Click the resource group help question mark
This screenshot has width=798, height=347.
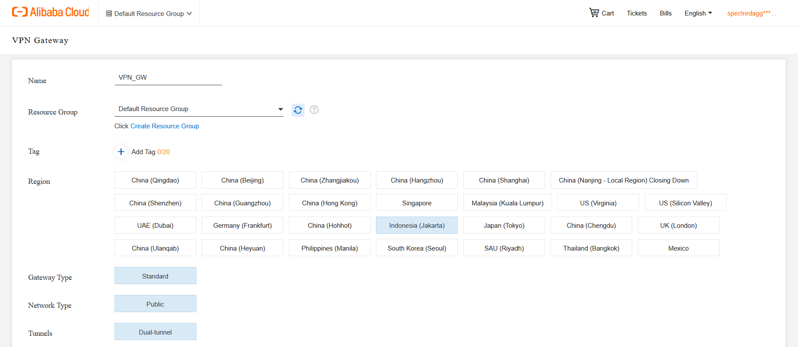pos(314,110)
